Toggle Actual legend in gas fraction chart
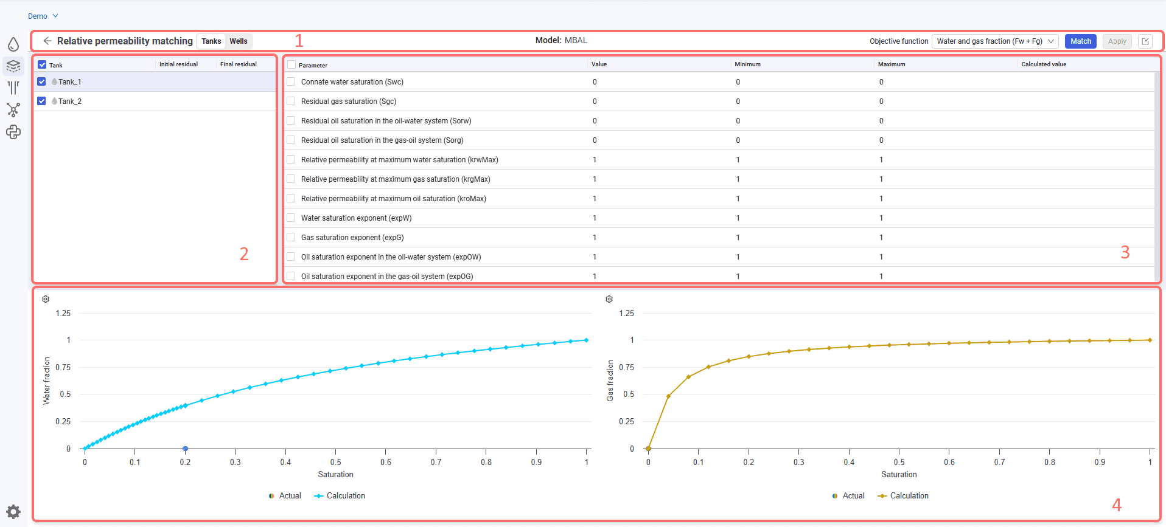The width and height of the screenshot is (1166, 527). 848,496
